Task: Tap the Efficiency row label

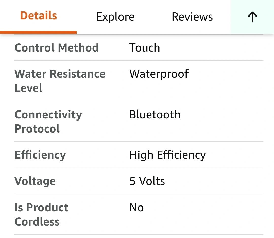Action: pyautogui.click(x=40, y=155)
